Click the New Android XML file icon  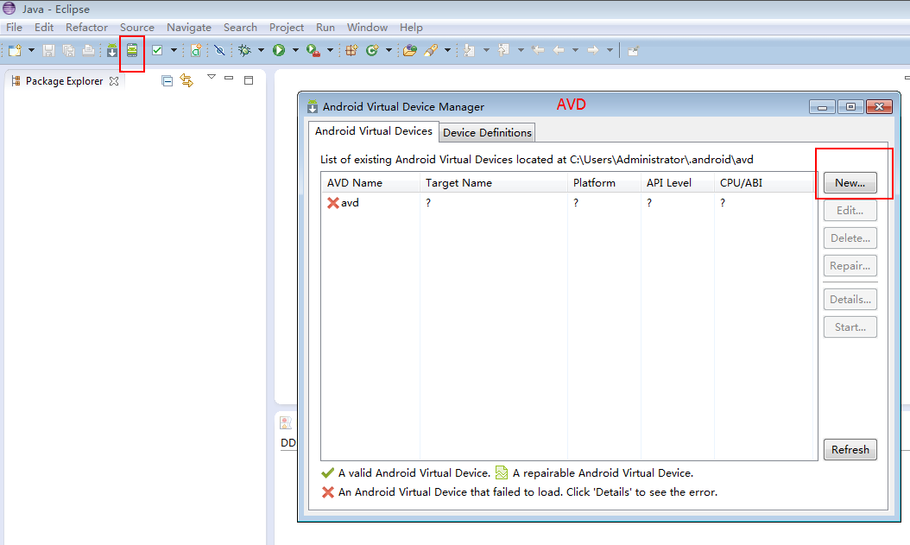click(196, 50)
